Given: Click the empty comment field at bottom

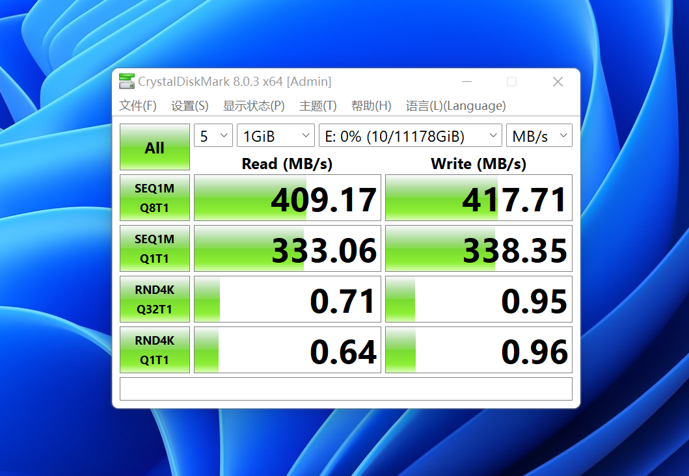Looking at the screenshot, I should tap(346, 389).
